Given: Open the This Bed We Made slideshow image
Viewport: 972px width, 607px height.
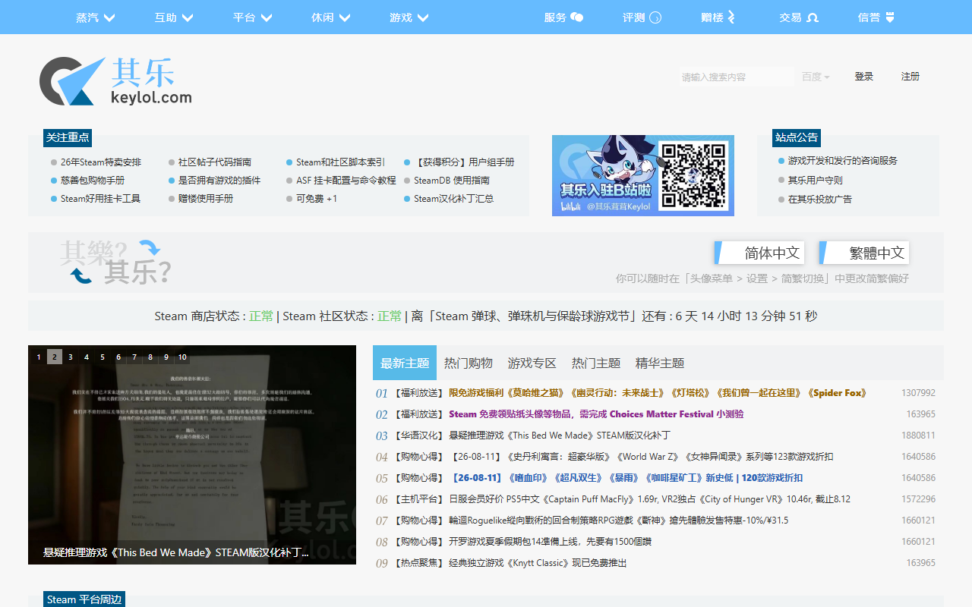Looking at the screenshot, I should (x=192, y=455).
